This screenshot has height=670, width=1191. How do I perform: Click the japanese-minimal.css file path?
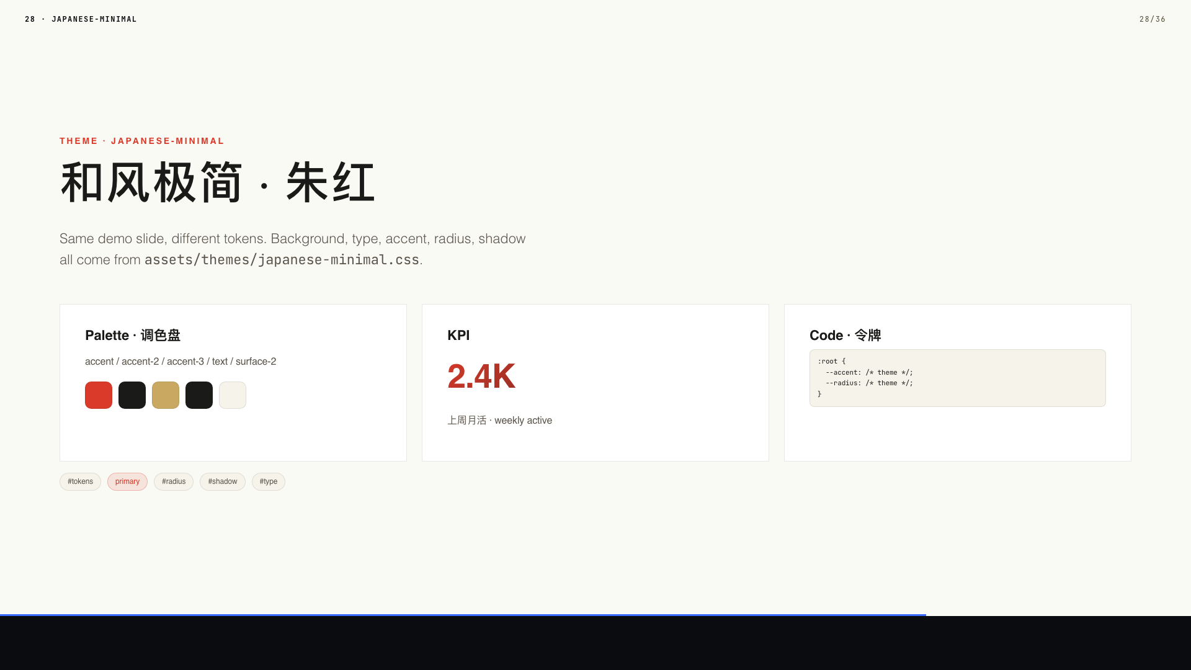coord(282,260)
